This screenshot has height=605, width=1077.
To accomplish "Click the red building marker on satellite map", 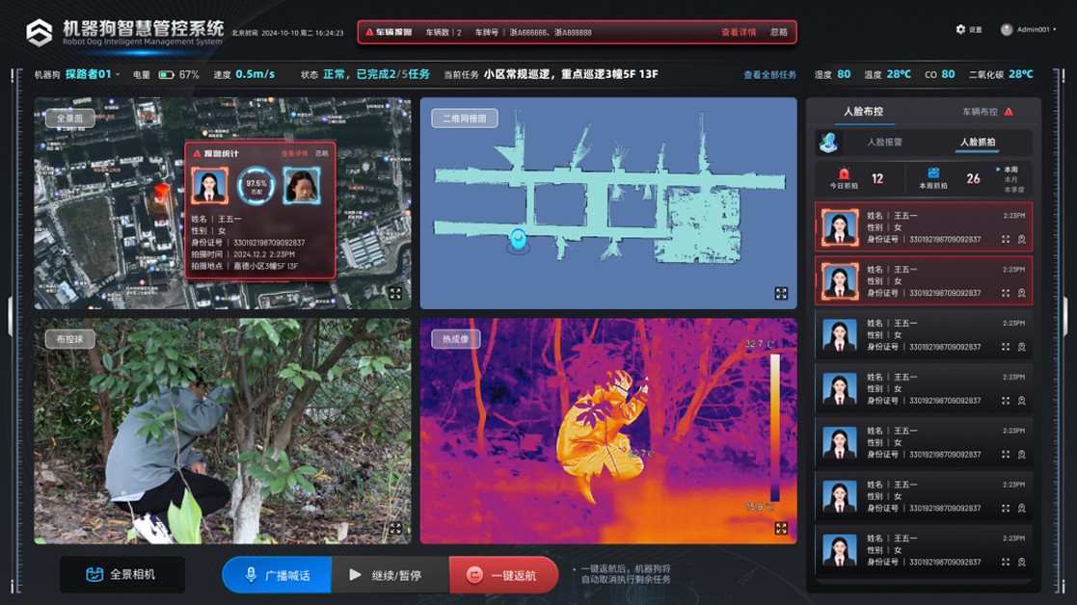I will click(x=161, y=193).
